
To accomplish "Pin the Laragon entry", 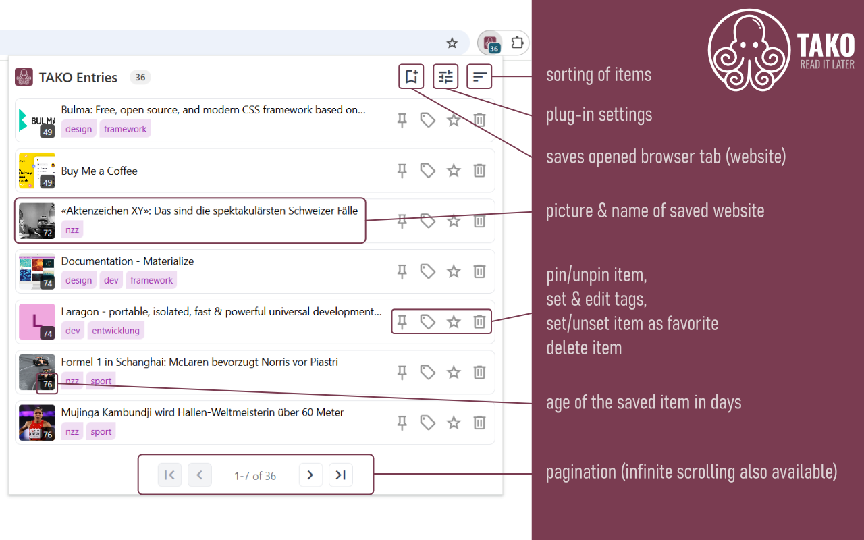I will click(402, 322).
